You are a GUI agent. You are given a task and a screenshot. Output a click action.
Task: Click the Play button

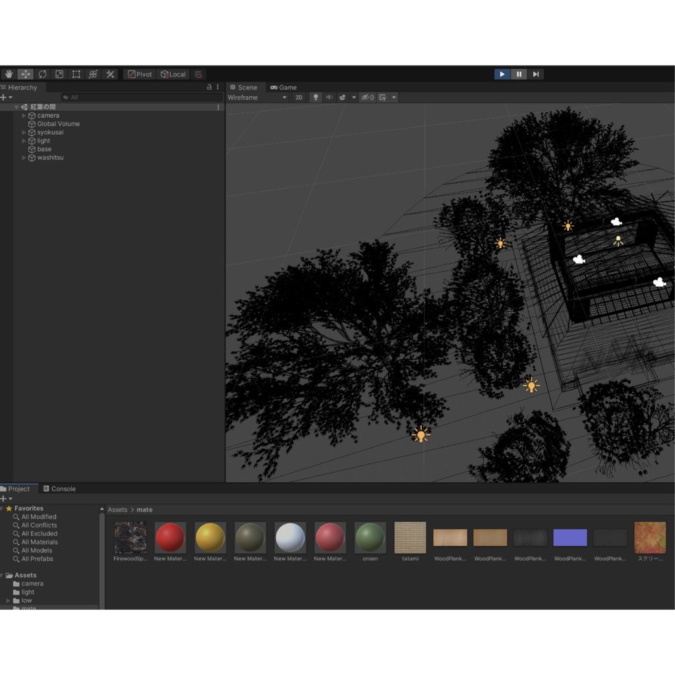502,74
